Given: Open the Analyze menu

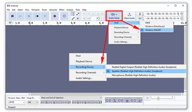Looking at the screenshot, I should click(x=70, y=10).
